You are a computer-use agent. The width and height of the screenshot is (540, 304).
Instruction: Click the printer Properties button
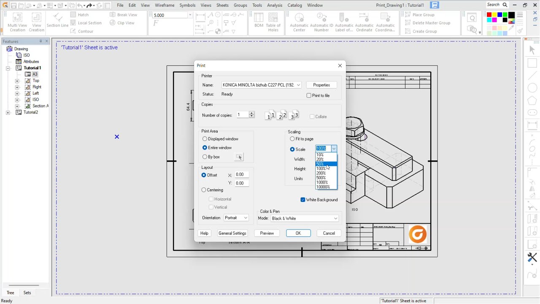pos(321,85)
